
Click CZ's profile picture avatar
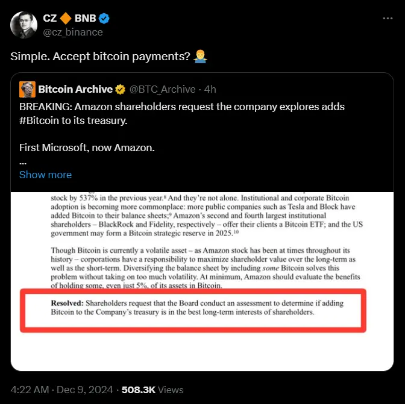(23, 24)
